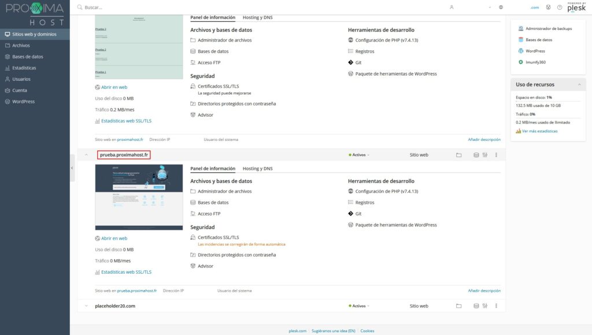Collapse the Uso de recursos panel
Image resolution: width=592 pixels, height=335 pixels.
pos(579,84)
